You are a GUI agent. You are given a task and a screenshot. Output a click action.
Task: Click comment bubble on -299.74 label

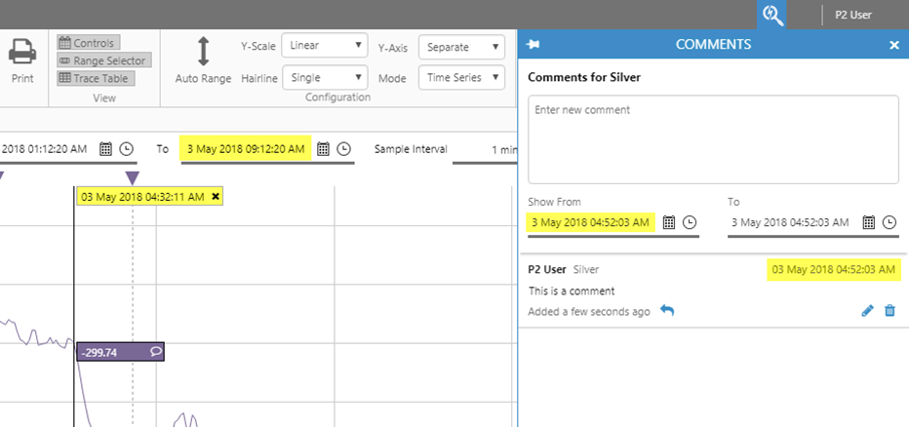tap(156, 352)
